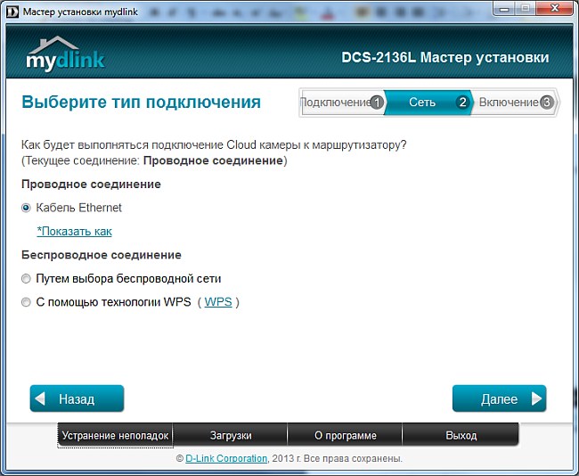Viewport: 579px width, 476px height.
Task: Switch to the Сеть wizard step
Action: [422, 103]
